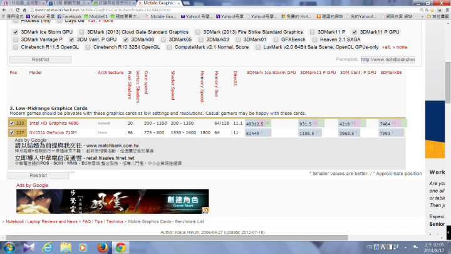Reload the page with refresh icon
Image resolution: width=451 pixels, height=254 pixels.
point(18,10)
